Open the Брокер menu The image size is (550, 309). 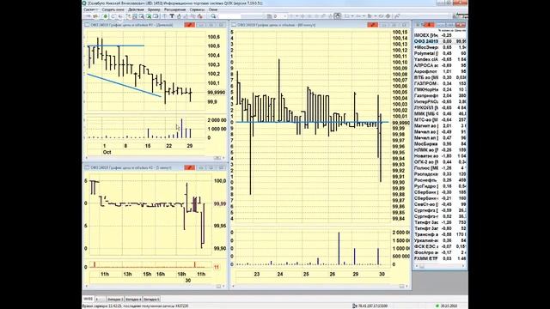154,9
